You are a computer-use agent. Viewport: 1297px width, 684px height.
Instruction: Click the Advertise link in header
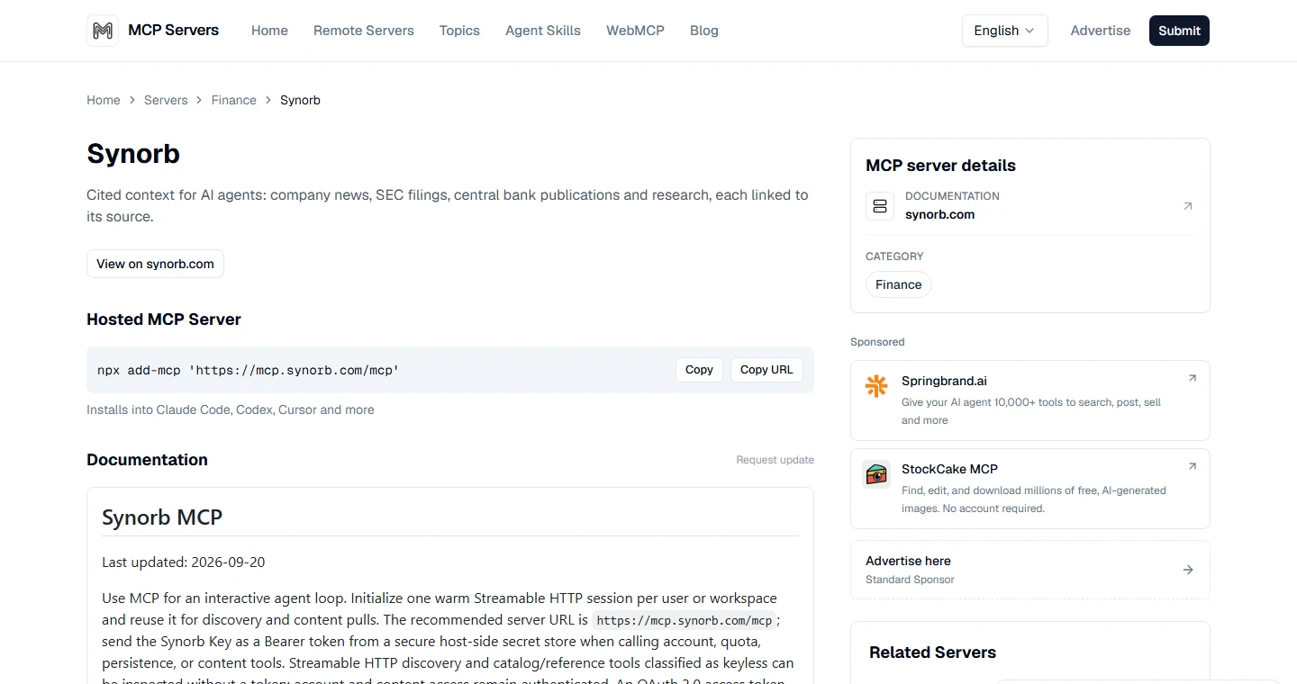pyautogui.click(x=1100, y=31)
